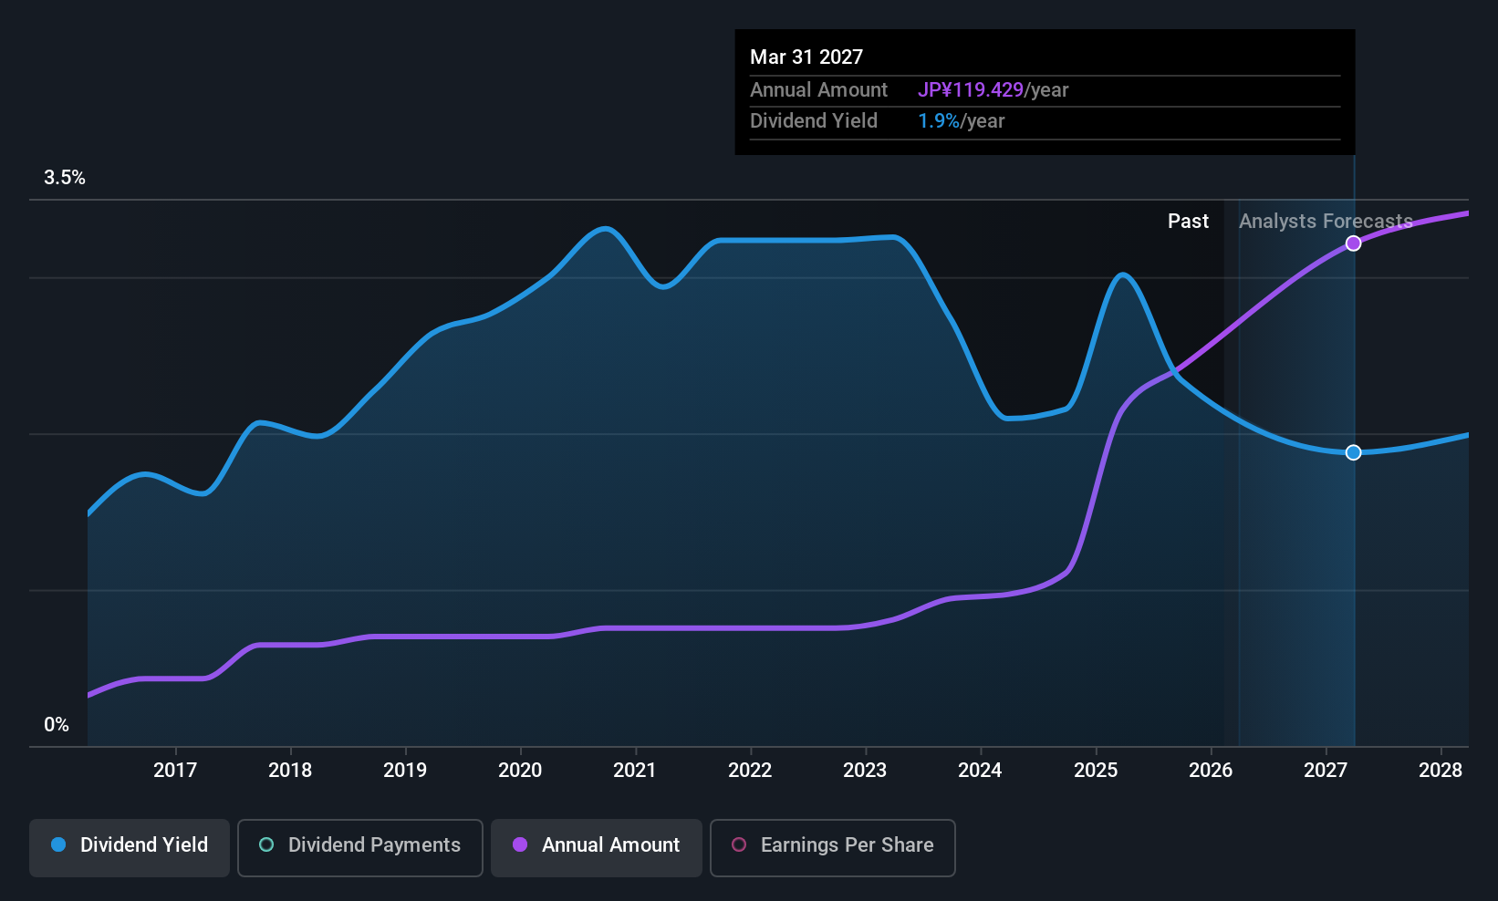The height and width of the screenshot is (901, 1498).
Task: Select the blue yield data point at 2027
Action: pyautogui.click(x=1354, y=452)
